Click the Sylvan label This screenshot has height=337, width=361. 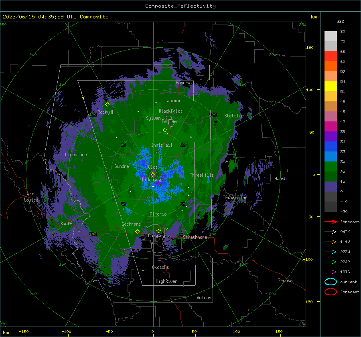tap(153, 118)
